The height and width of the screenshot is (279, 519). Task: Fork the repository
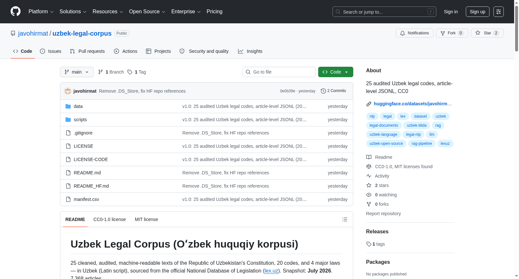point(452,33)
